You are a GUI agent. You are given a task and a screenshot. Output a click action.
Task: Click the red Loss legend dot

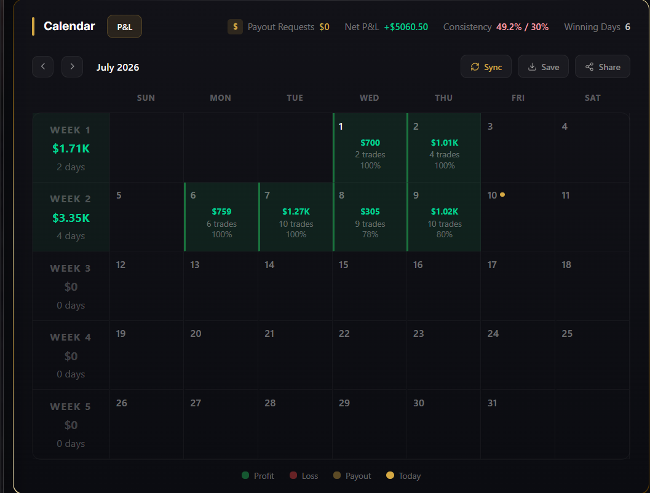pyautogui.click(x=293, y=475)
